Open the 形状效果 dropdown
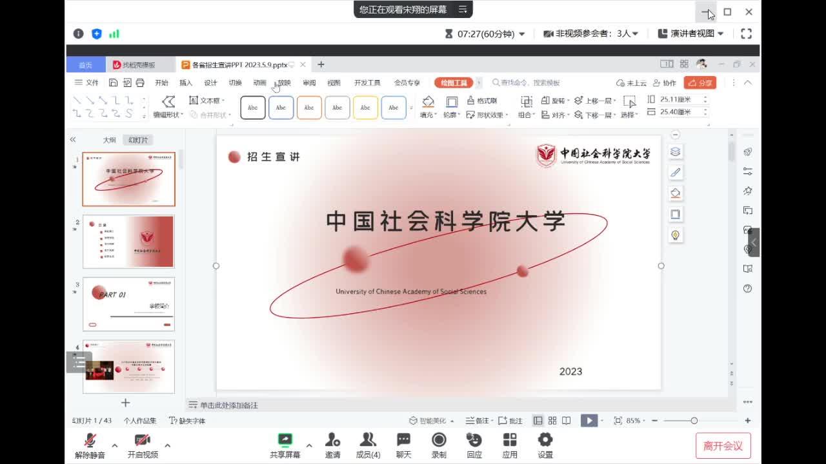The width and height of the screenshot is (826, 464). 487,115
